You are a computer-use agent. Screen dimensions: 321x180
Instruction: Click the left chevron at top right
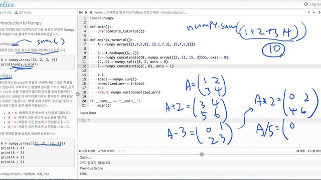click(309, 12)
